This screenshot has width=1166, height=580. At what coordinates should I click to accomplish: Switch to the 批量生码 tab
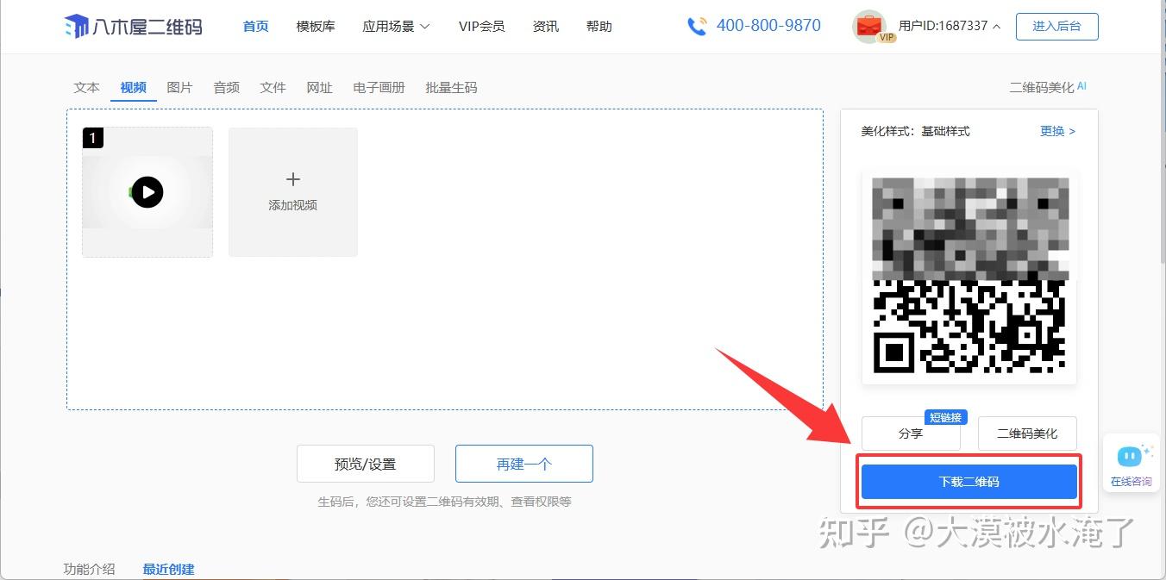coord(451,88)
